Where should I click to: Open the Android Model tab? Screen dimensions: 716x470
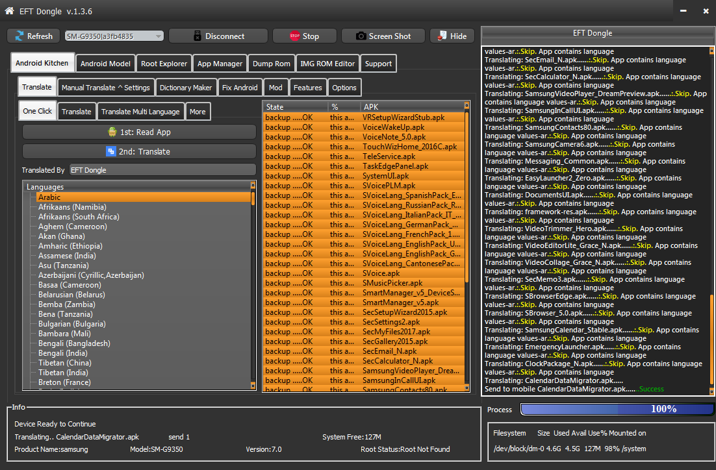tap(105, 64)
